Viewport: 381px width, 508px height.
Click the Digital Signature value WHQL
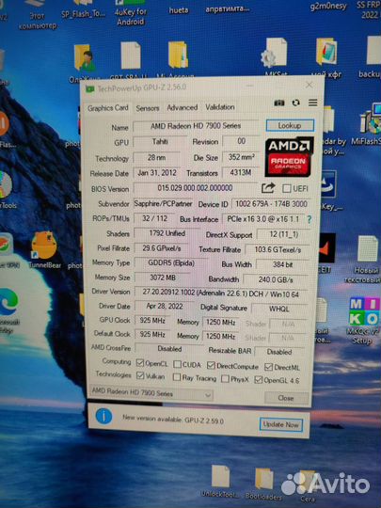coord(279,309)
